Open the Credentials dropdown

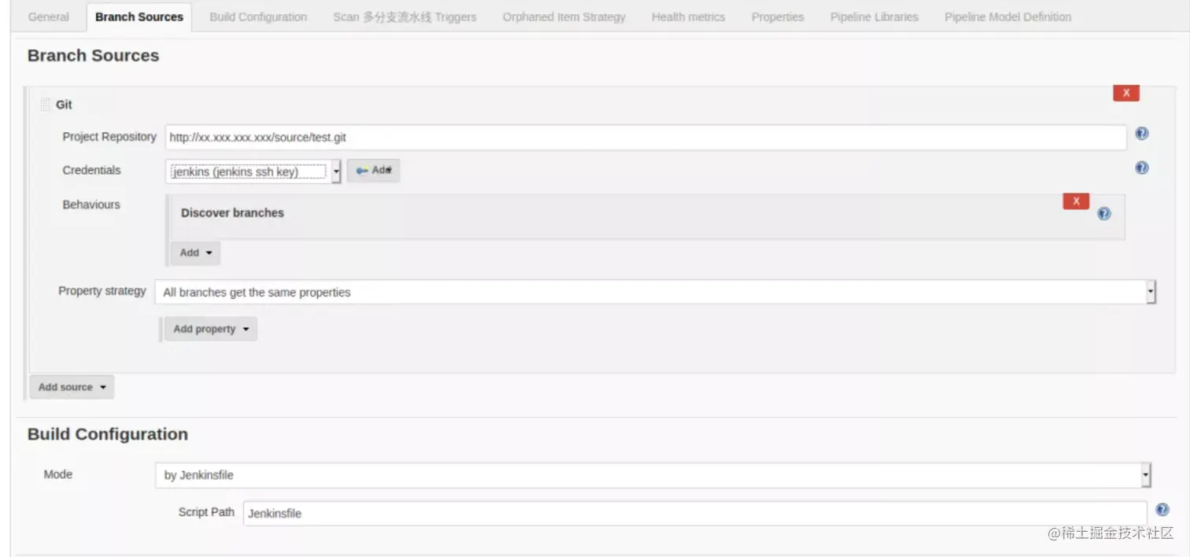click(x=253, y=172)
